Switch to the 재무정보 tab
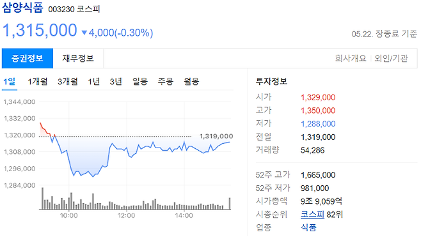Screen dimensions: 421x237 [x=78, y=58]
